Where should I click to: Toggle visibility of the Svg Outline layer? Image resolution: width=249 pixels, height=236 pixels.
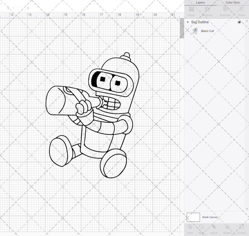[239, 22]
